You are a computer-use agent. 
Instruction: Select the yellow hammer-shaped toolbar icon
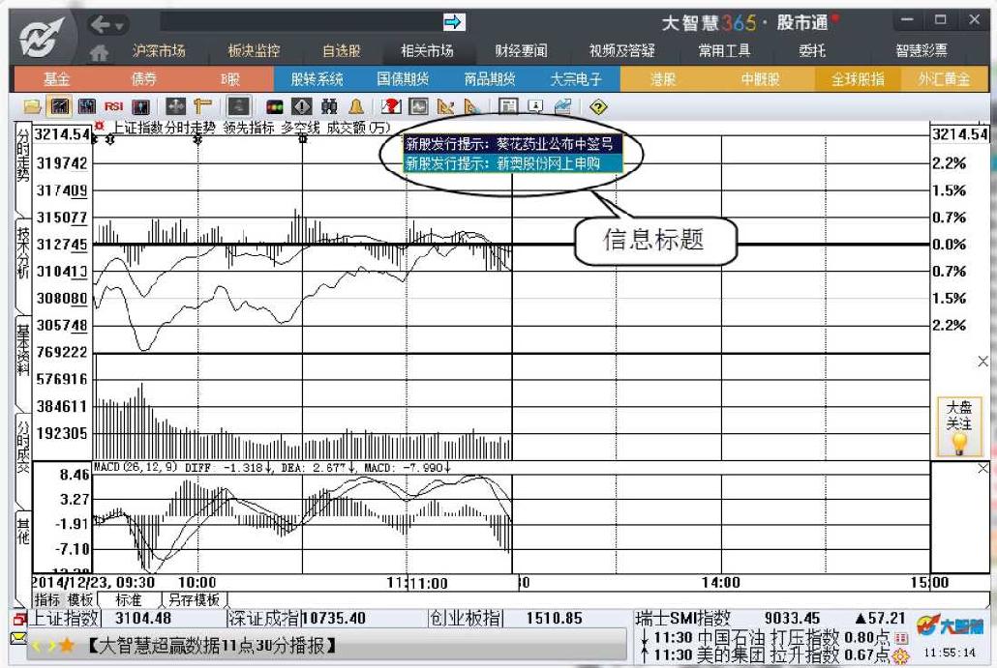pyautogui.click(x=203, y=106)
